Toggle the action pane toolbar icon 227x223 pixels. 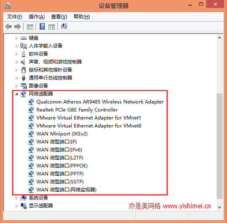[52, 27]
